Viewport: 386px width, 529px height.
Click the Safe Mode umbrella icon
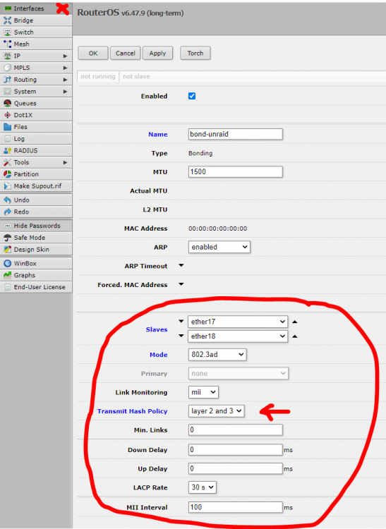point(8,238)
